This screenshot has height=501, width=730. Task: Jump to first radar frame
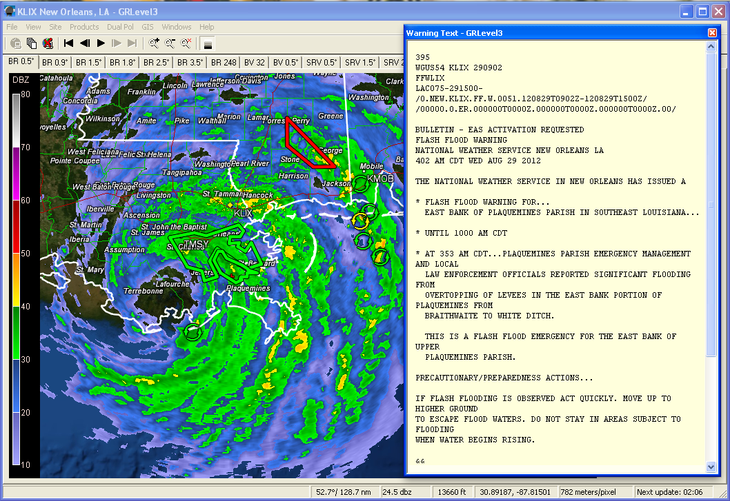(x=69, y=43)
